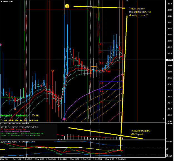Click orange semaphore dot on the last candle
174x161 pixels.
122,74
